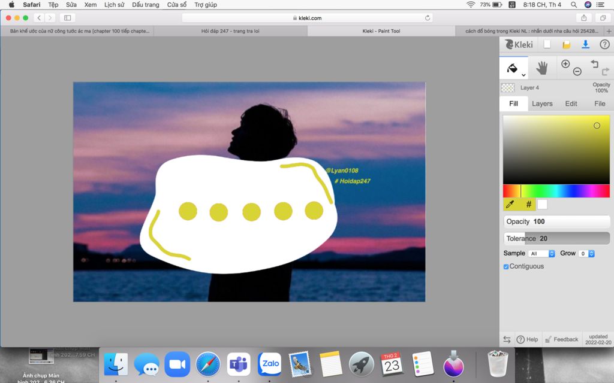Viewport: 614px width, 383px height.
Task: Open Microsoft Teams from the Dock
Action: [x=239, y=364]
